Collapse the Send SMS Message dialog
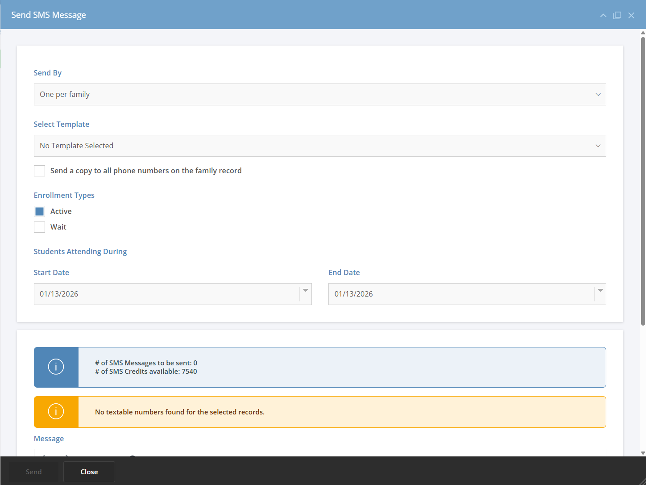 (x=603, y=15)
